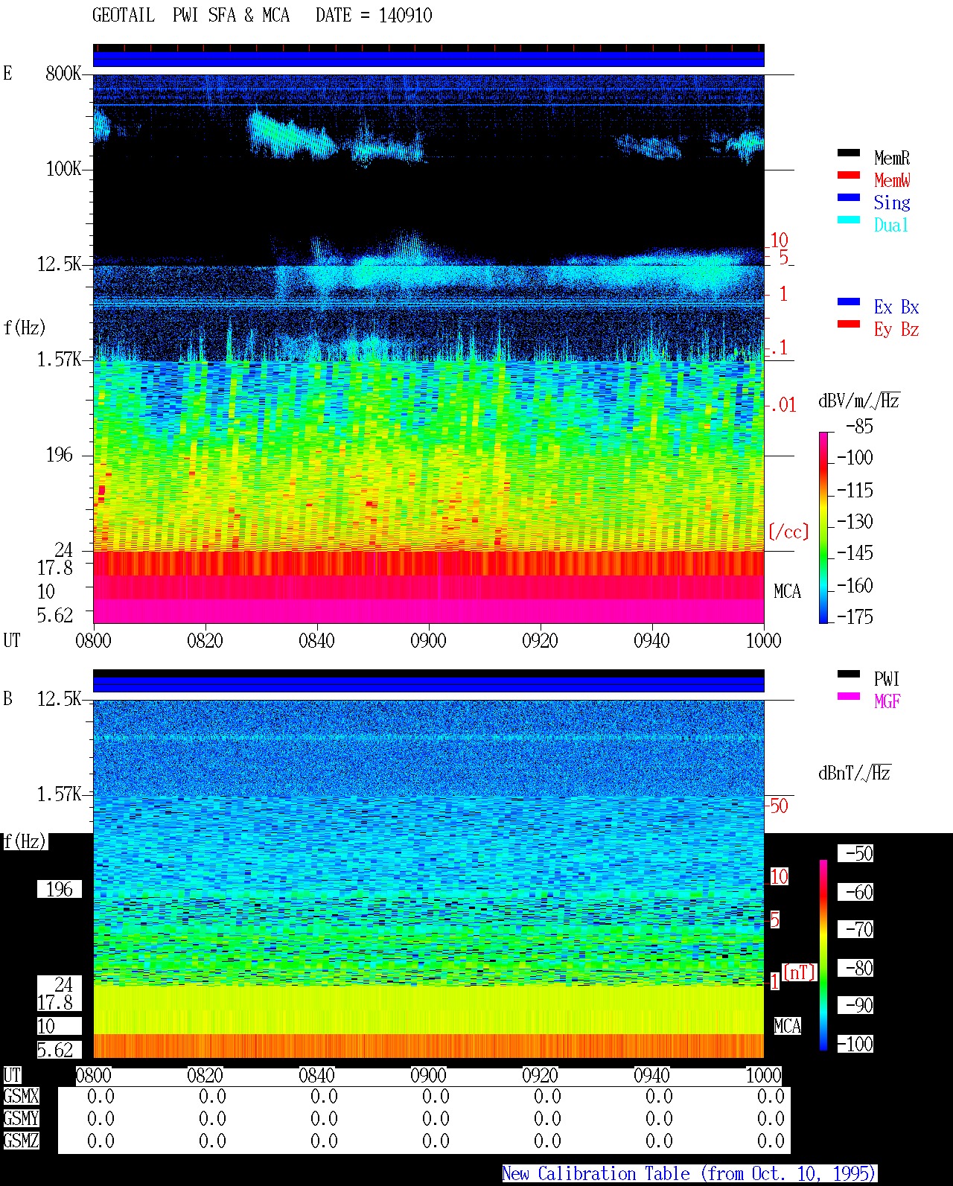The width and height of the screenshot is (953, 1186).
Task: Click the blue status bar above B spectrogram
Action: [428, 684]
